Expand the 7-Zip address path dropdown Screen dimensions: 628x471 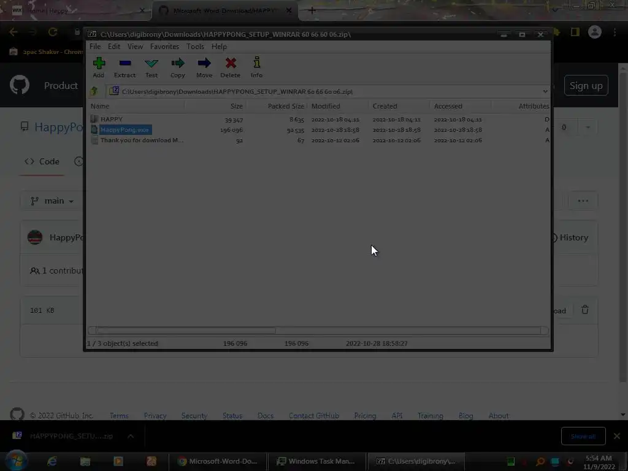[545, 91]
